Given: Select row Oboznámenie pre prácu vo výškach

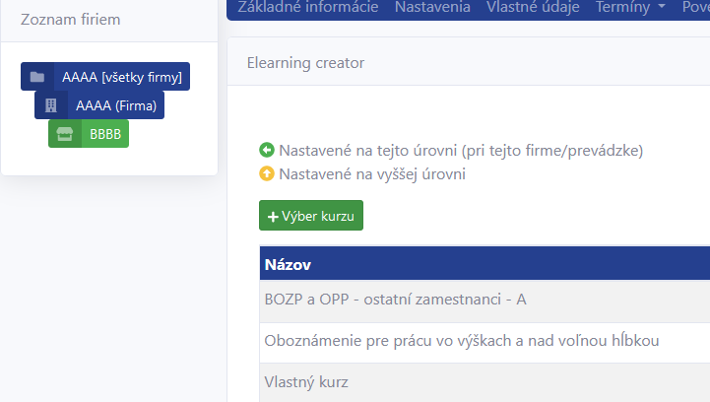Looking at the screenshot, I should click(484, 341).
